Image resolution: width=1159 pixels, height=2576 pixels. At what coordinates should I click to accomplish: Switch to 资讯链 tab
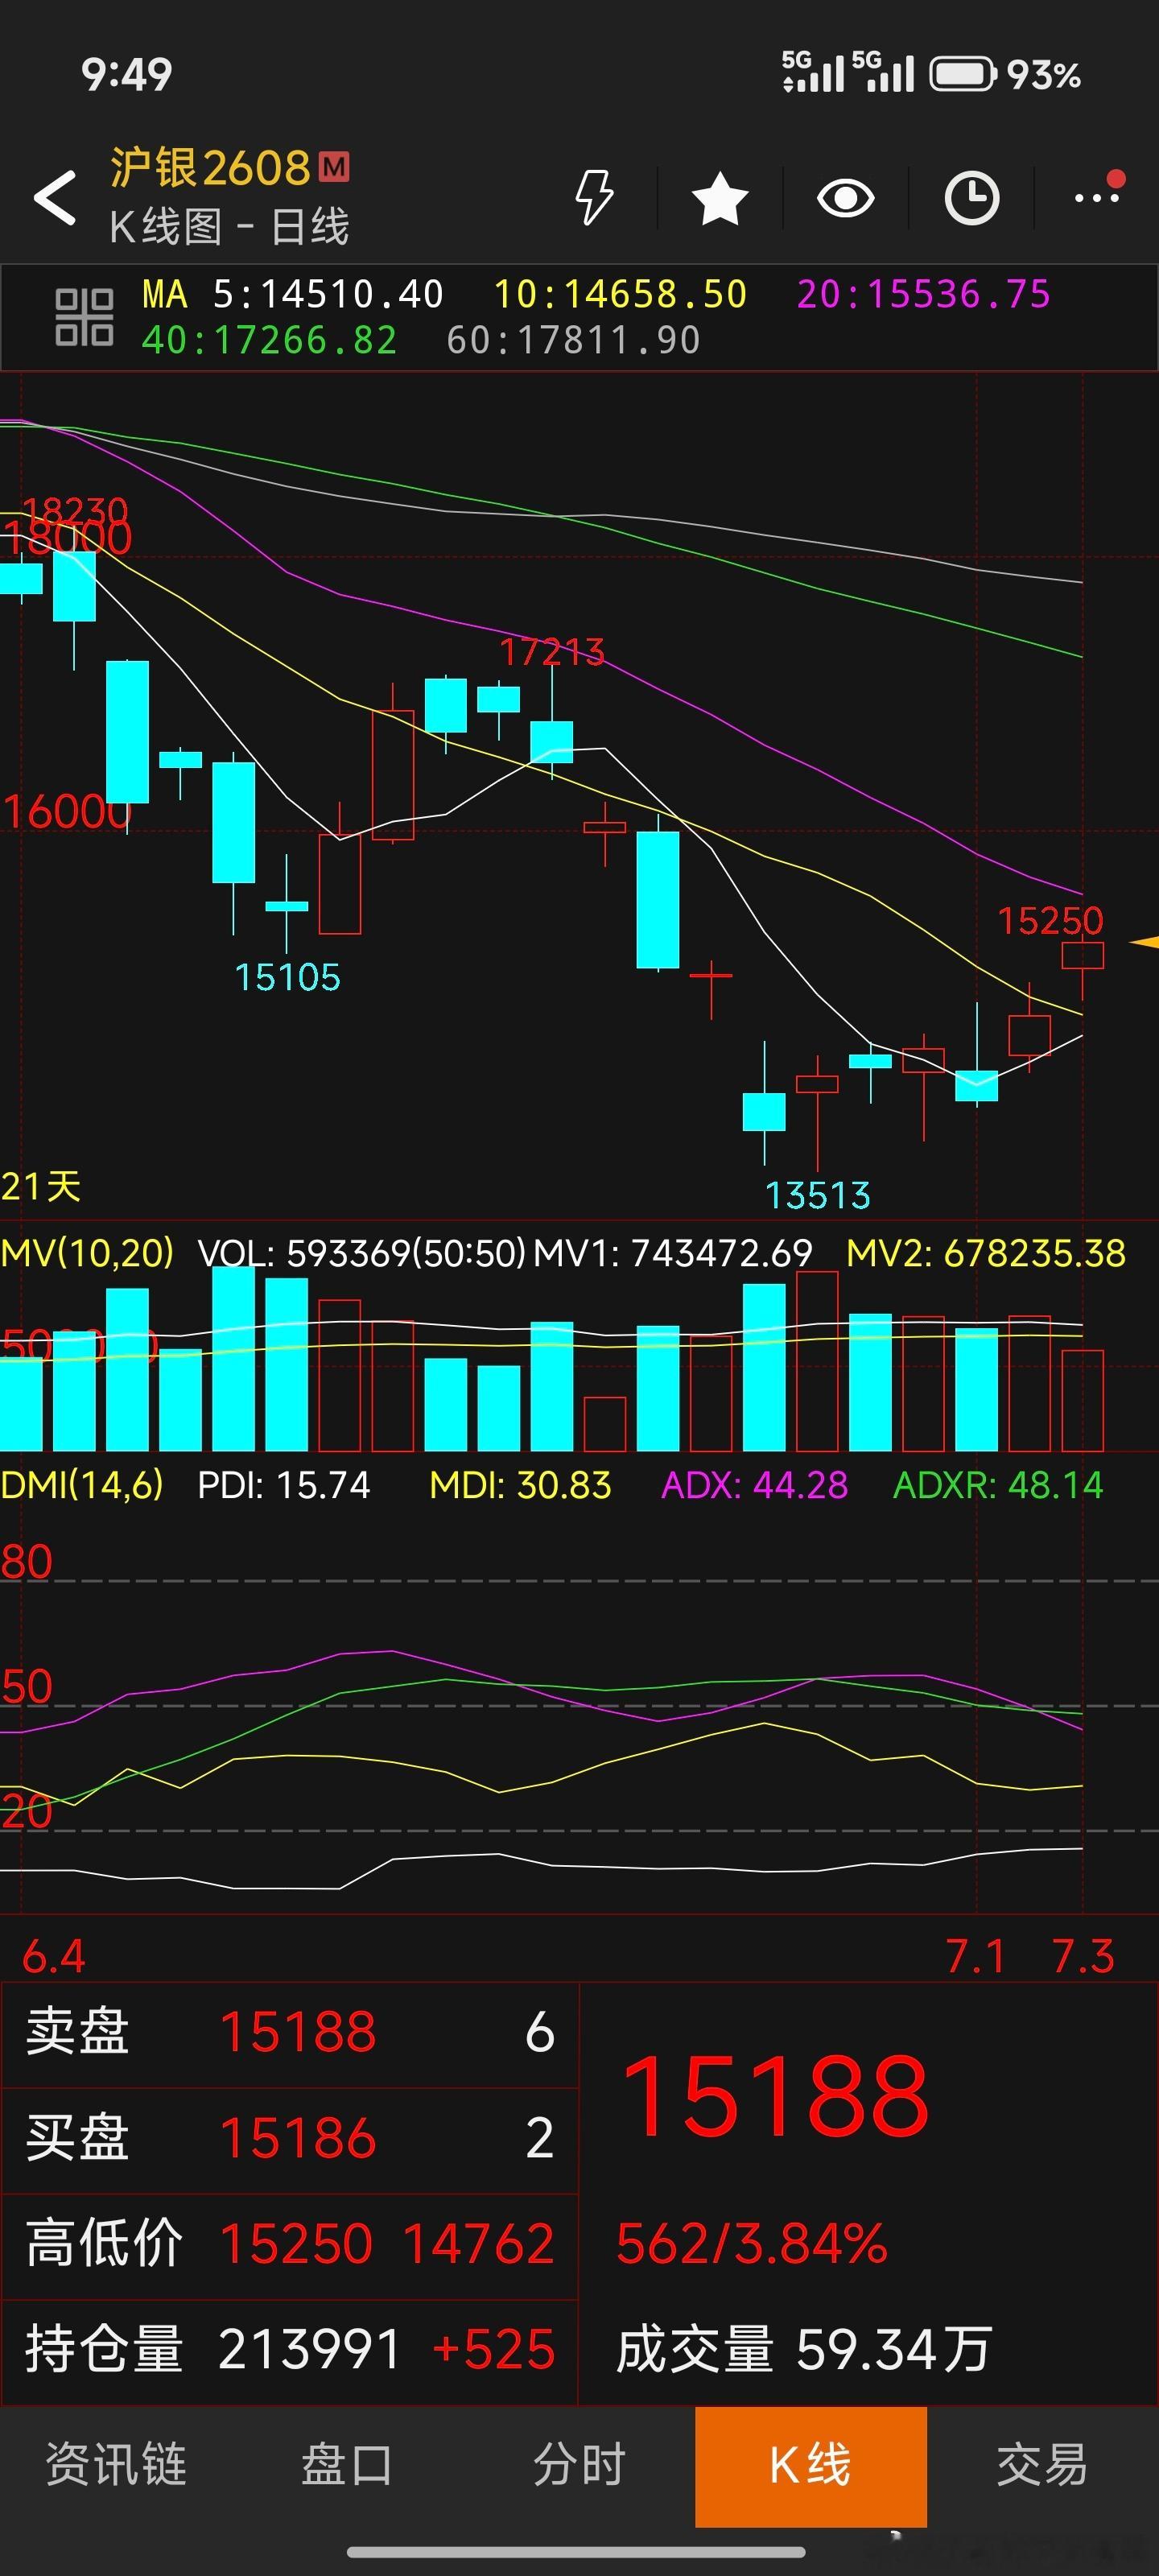tap(116, 2463)
